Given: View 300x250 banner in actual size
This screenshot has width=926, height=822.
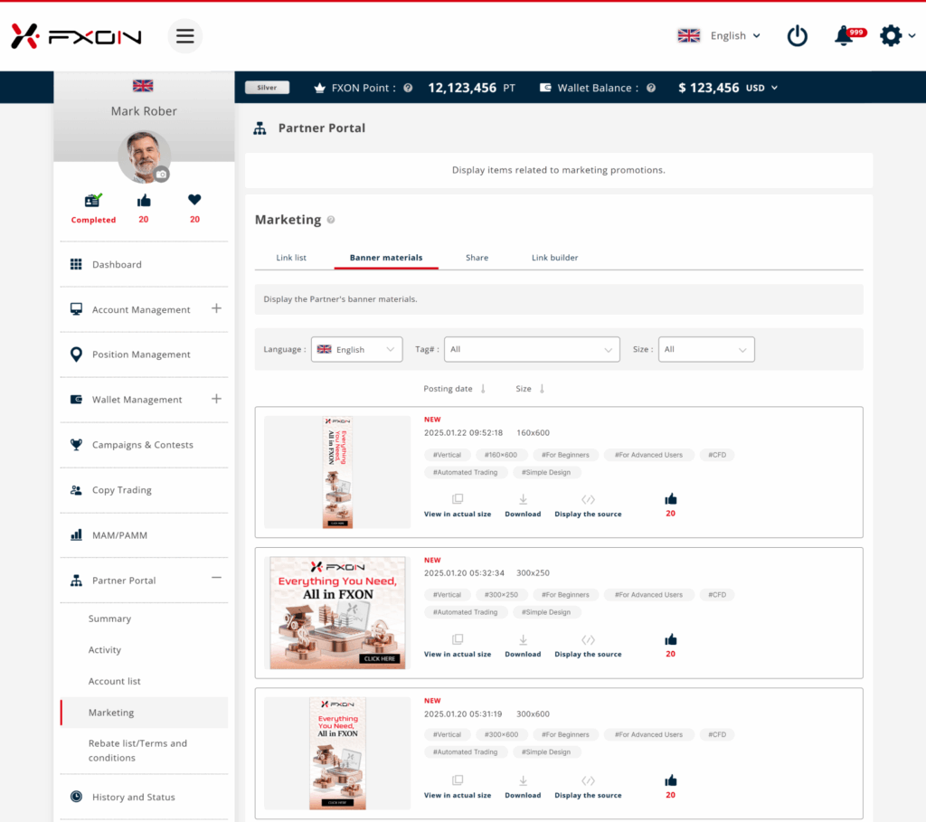Looking at the screenshot, I should pyautogui.click(x=457, y=647).
